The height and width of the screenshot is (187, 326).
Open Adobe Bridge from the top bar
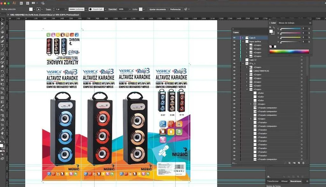click(x=21, y=3)
